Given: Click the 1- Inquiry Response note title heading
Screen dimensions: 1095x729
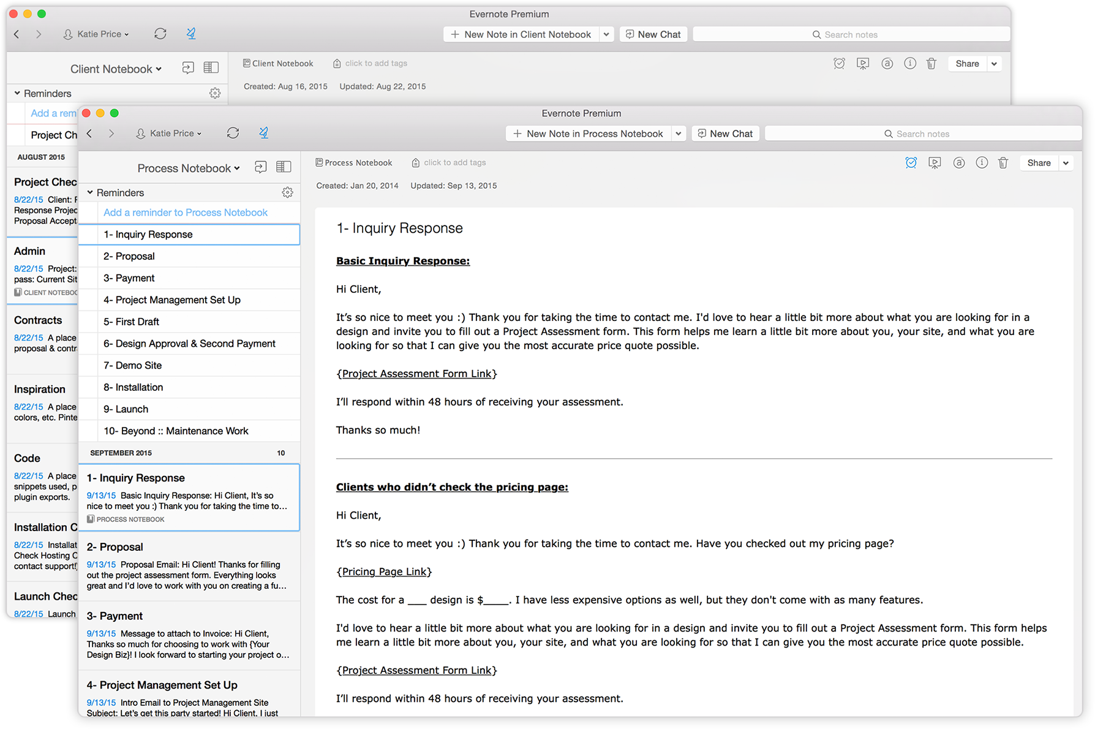Looking at the screenshot, I should [x=399, y=228].
